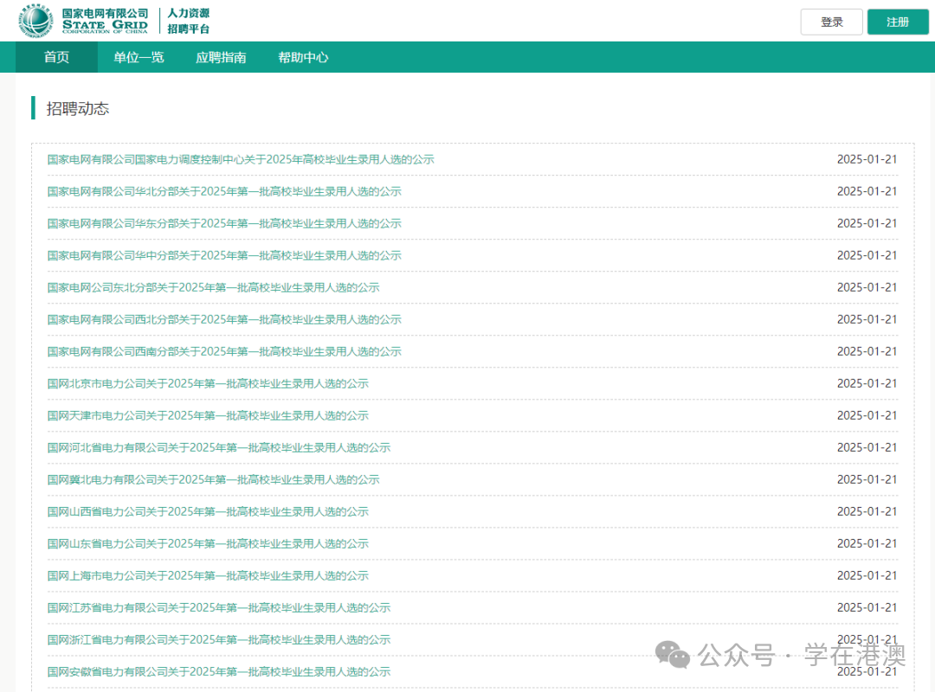View 国网天津市电力公司 announcement
The width and height of the screenshot is (935, 692).
(x=208, y=415)
